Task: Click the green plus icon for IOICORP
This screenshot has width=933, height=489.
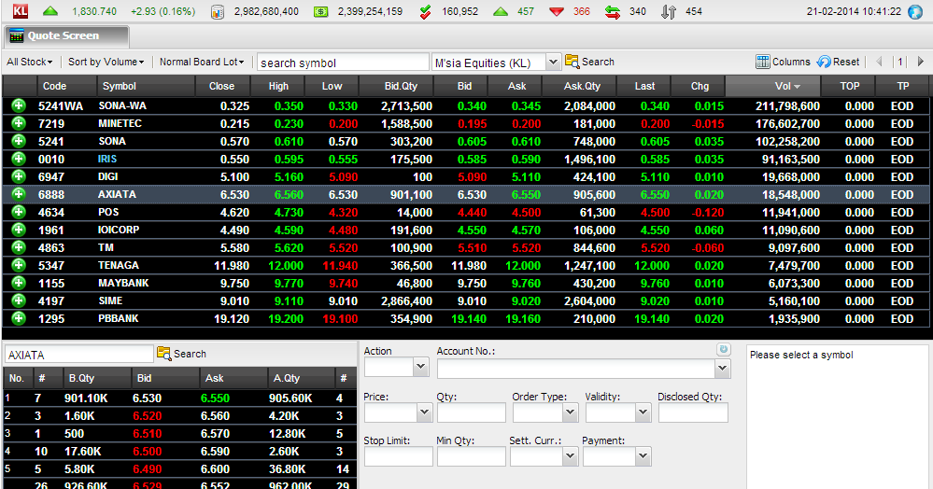Action: click(19, 230)
